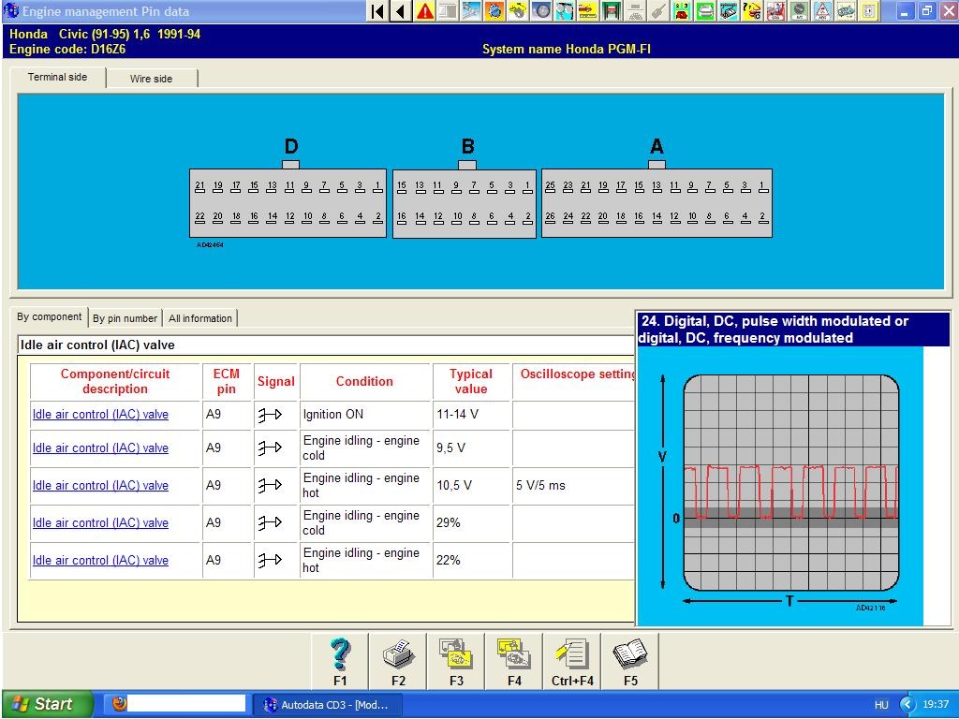Click the first-page arrow toolbar icon
The image size is (959, 719).
tap(377, 11)
